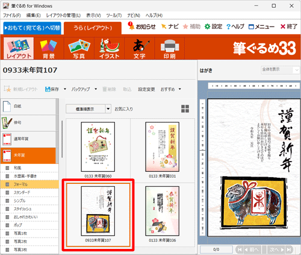Select the フォーマル subcategory
Viewport: 301px width, 255px height.
click(29, 184)
